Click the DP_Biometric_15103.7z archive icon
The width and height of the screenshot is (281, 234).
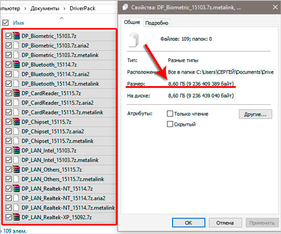click(x=16, y=36)
